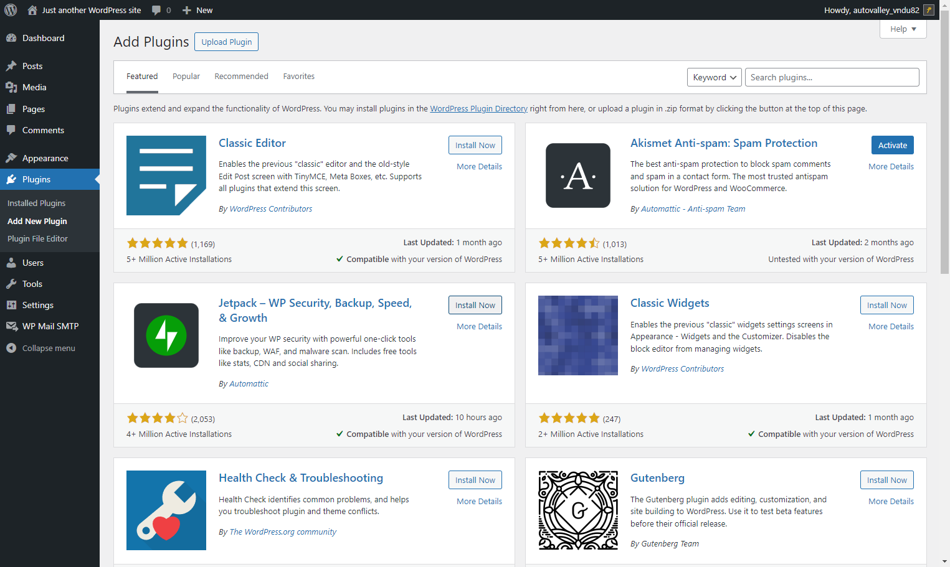Click the WP Mail SMTP envelope icon

tap(11, 326)
